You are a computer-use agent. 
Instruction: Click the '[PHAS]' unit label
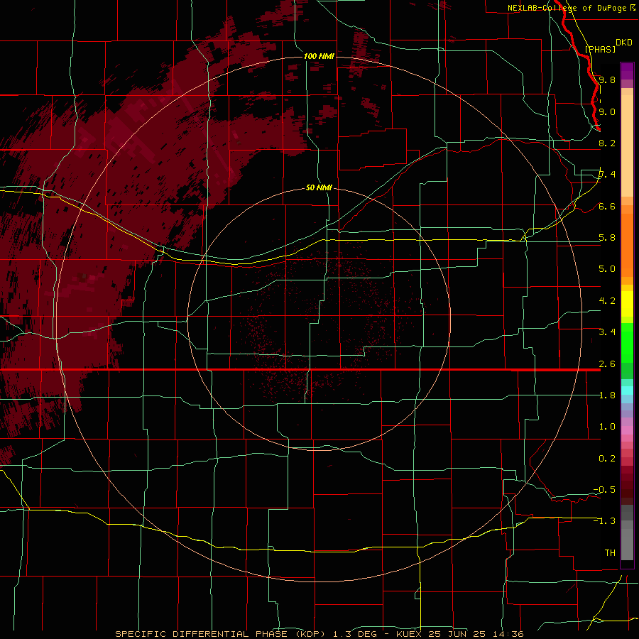(600, 49)
